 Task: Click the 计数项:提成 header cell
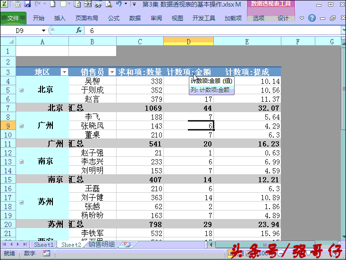click(247, 72)
